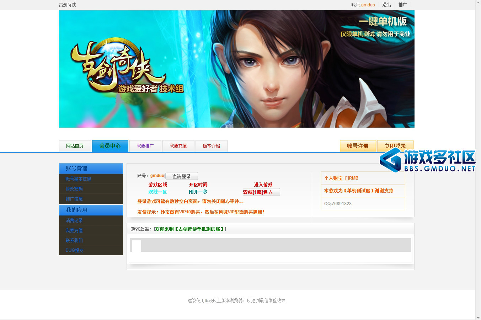Click the QQ:76891828 contact text
Screen dimensions: 481x320
coord(338,204)
